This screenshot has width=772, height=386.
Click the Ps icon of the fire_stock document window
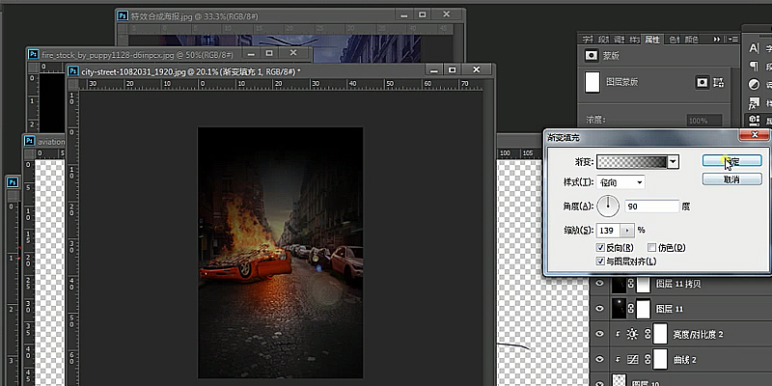point(33,54)
